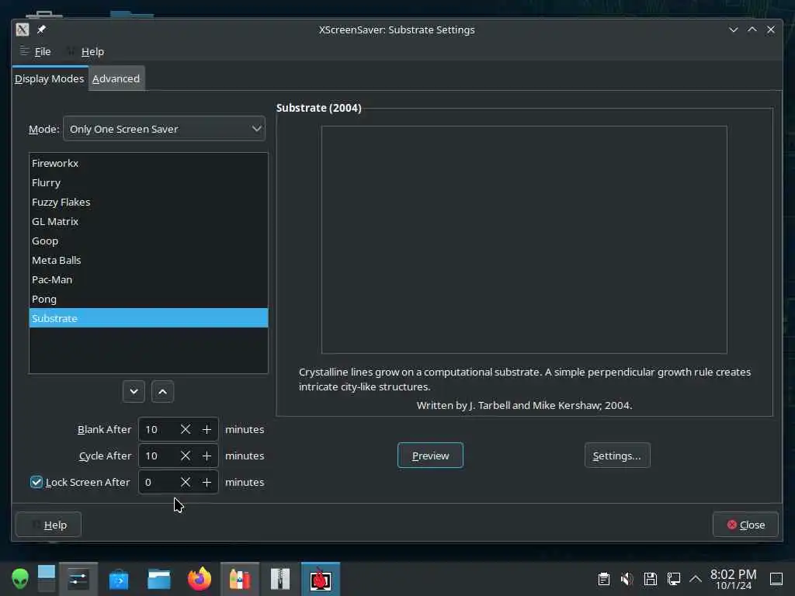Screen dimensions: 795x596
Task: Open the pencils-and-ruler taskbar app
Action: (240, 579)
